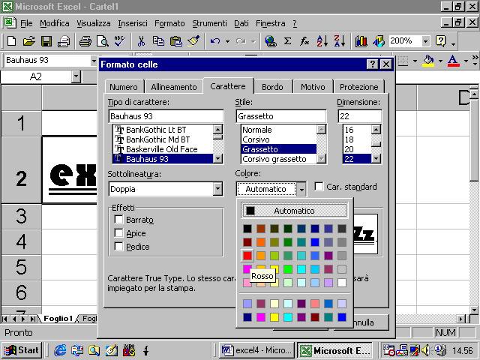The image size is (480, 360).
Task: Pick the Rosso red color swatch
Action: (247, 255)
